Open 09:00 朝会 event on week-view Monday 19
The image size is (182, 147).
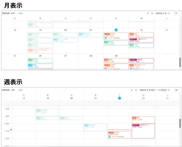click(48, 118)
